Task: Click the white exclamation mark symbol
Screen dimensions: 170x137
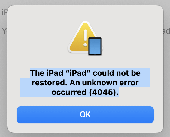Action: click(85, 38)
